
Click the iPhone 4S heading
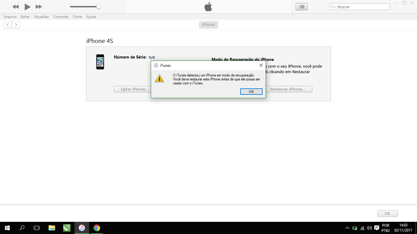click(100, 41)
